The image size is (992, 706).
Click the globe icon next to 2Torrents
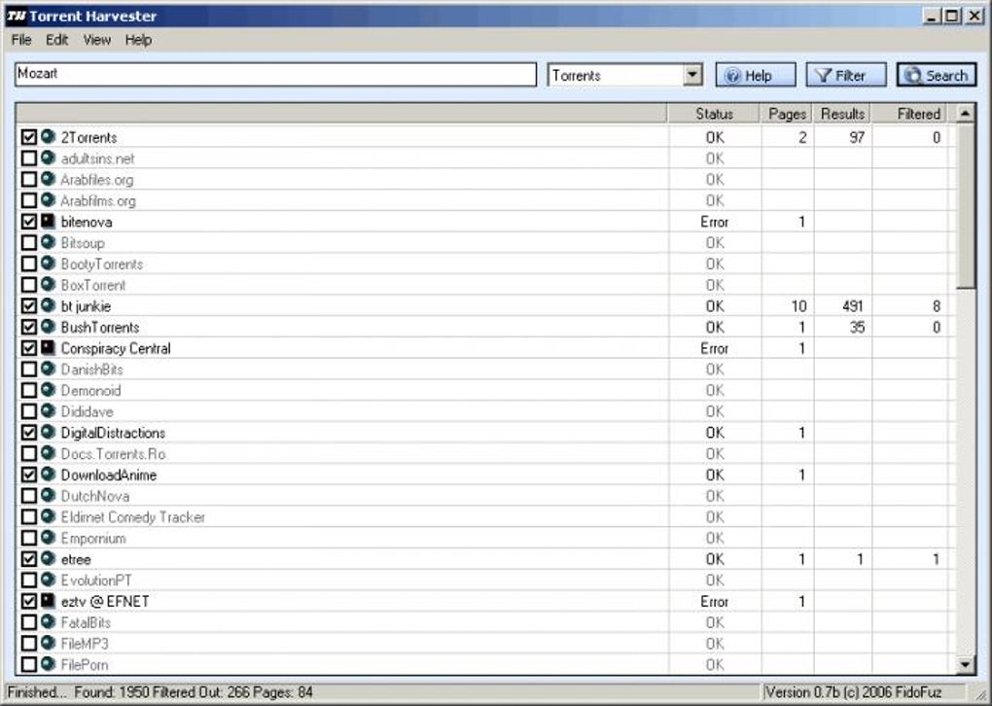coord(48,137)
